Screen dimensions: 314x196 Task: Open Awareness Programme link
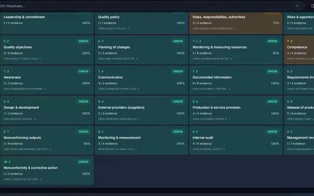(x=25, y=89)
